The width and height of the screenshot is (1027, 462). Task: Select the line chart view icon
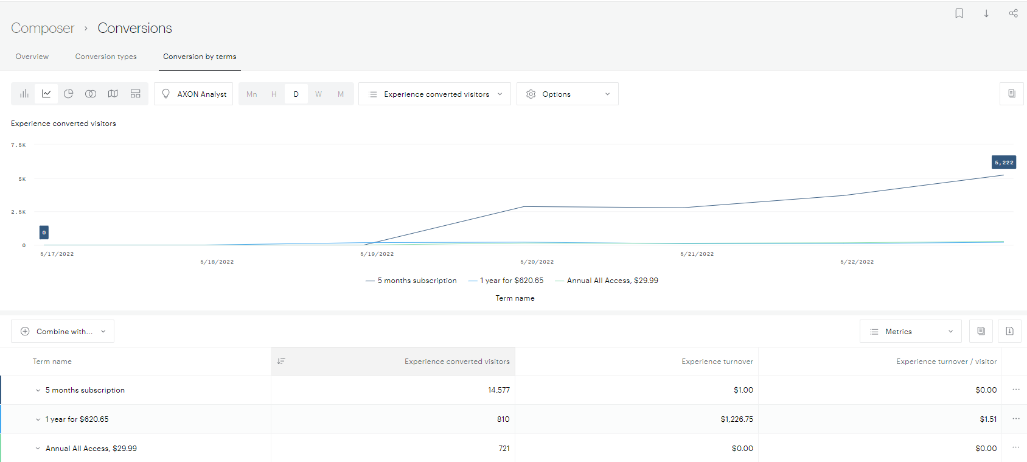click(x=46, y=94)
